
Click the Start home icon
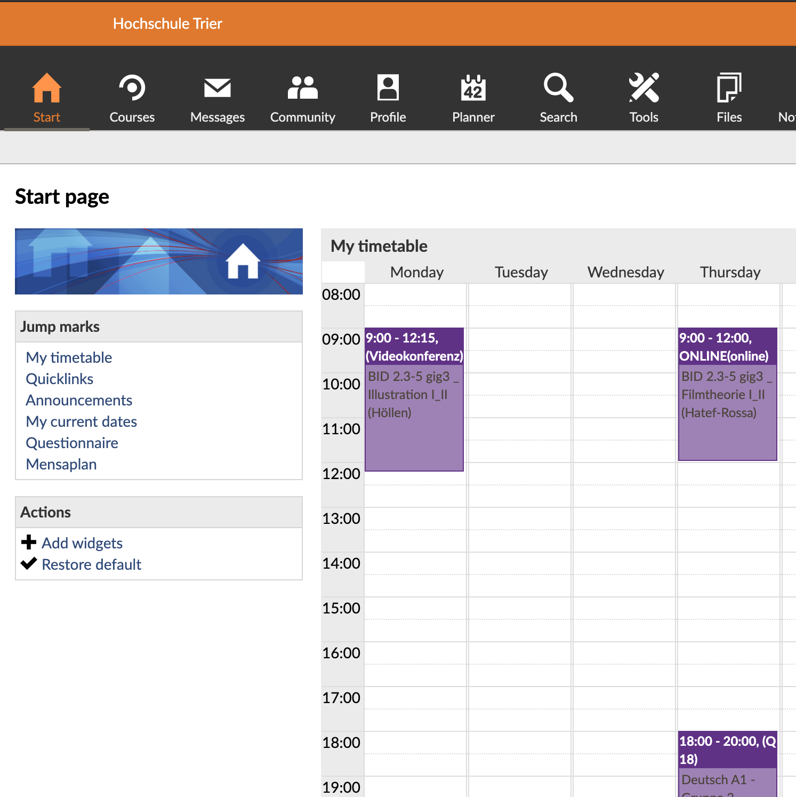[47, 88]
